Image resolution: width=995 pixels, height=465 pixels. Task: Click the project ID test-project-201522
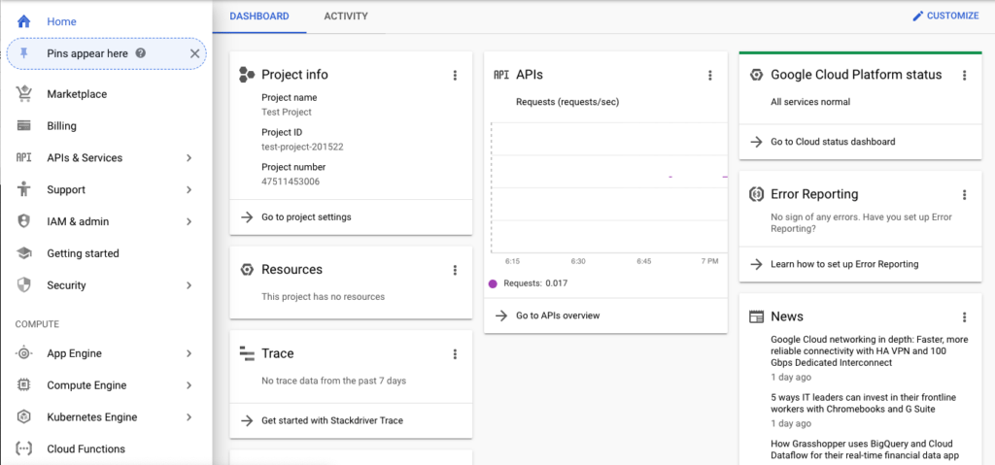(x=303, y=147)
